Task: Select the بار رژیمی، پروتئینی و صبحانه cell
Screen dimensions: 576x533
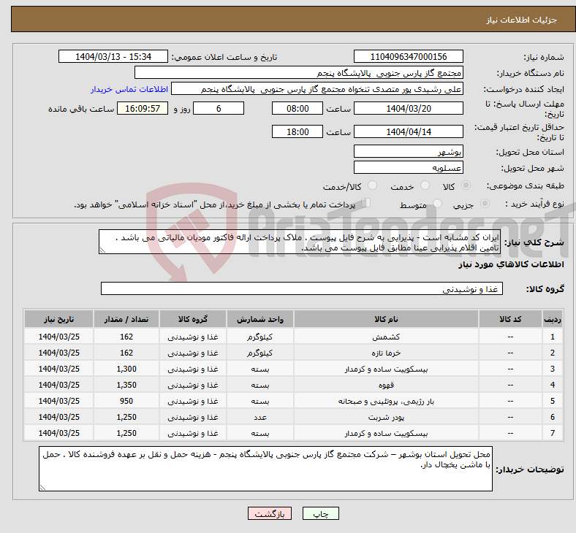Action: 386,401
